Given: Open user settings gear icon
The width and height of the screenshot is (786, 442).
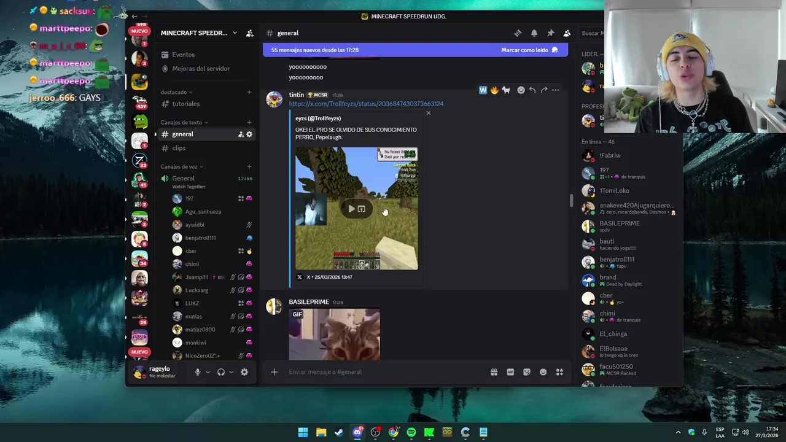Looking at the screenshot, I should pyautogui.click(x=244, y=372).
